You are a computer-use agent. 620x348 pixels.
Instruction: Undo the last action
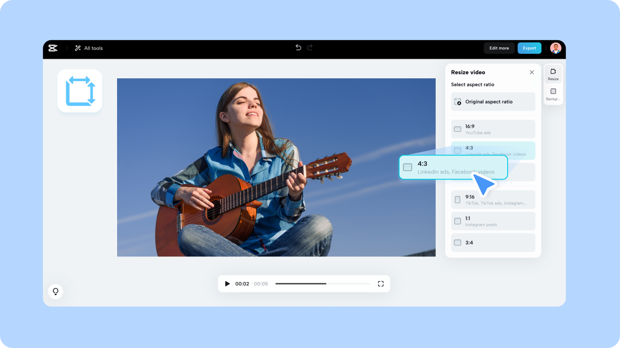coord(298,48)
